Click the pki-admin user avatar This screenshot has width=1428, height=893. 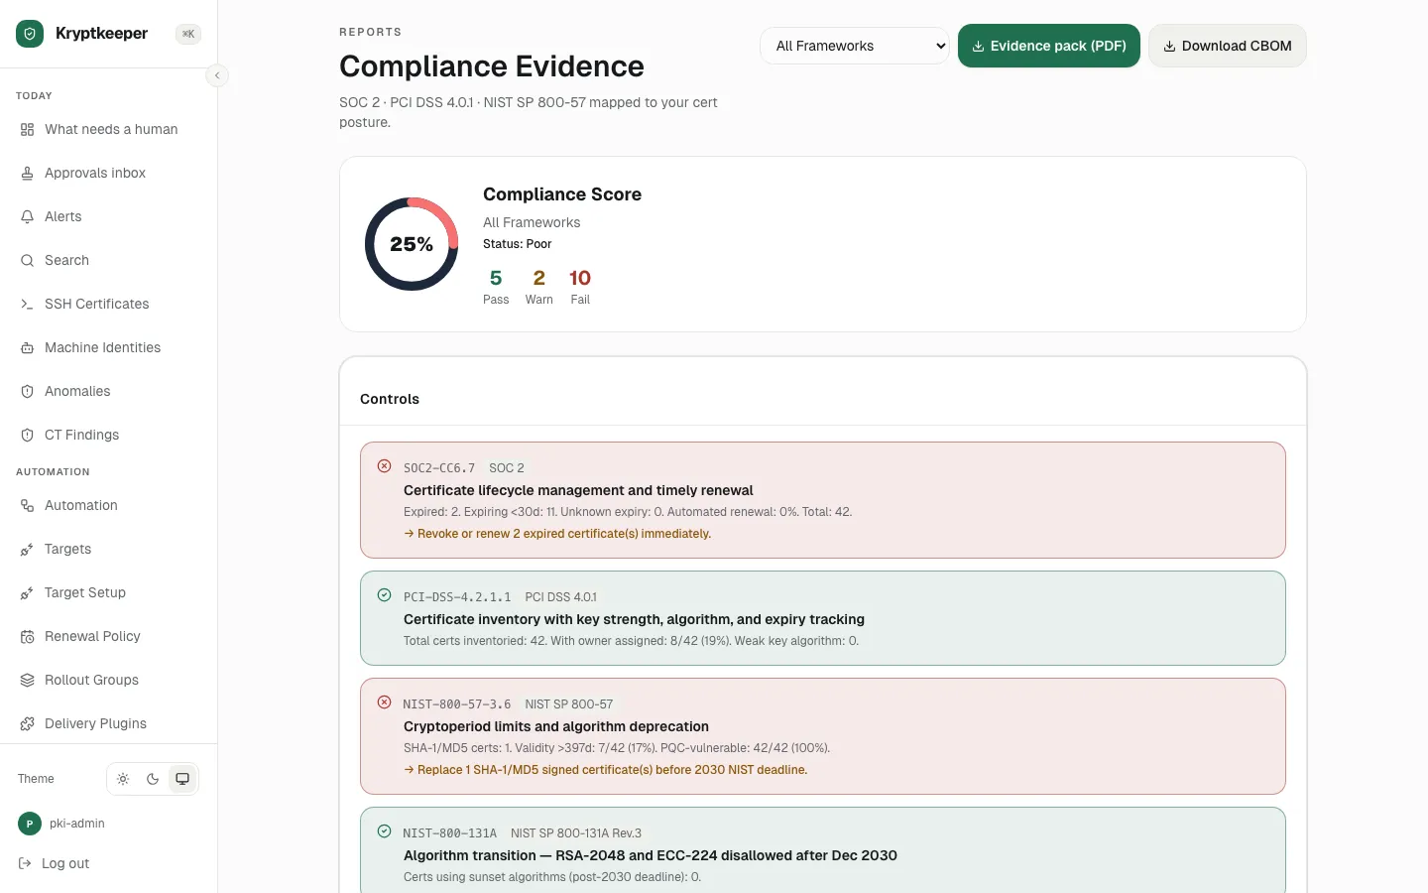(x=30, y=824)
